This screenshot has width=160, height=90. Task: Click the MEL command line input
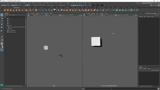(x=98, y=89)
